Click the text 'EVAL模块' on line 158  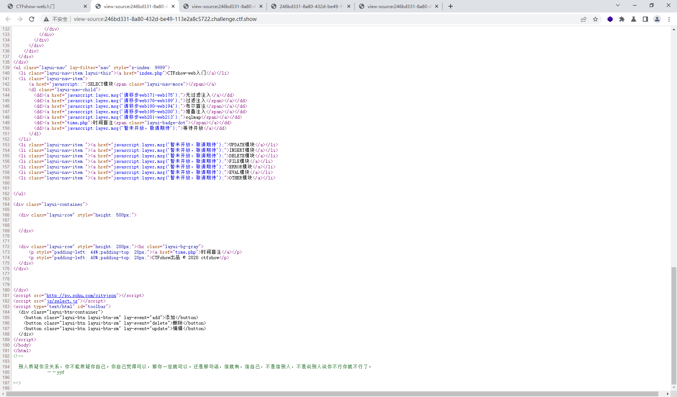tap(239, 172)
